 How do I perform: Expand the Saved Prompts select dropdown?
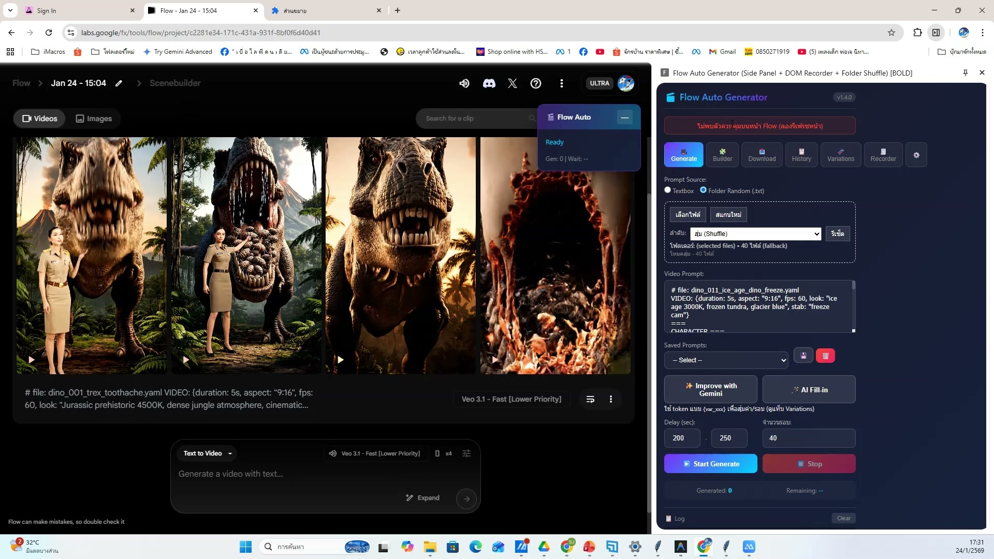pos(726,360)
